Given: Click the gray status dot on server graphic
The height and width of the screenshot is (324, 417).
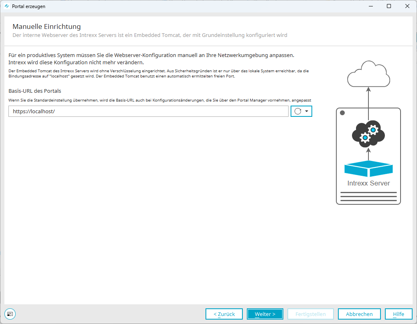Looking at the screenshot, I should 342,113.
